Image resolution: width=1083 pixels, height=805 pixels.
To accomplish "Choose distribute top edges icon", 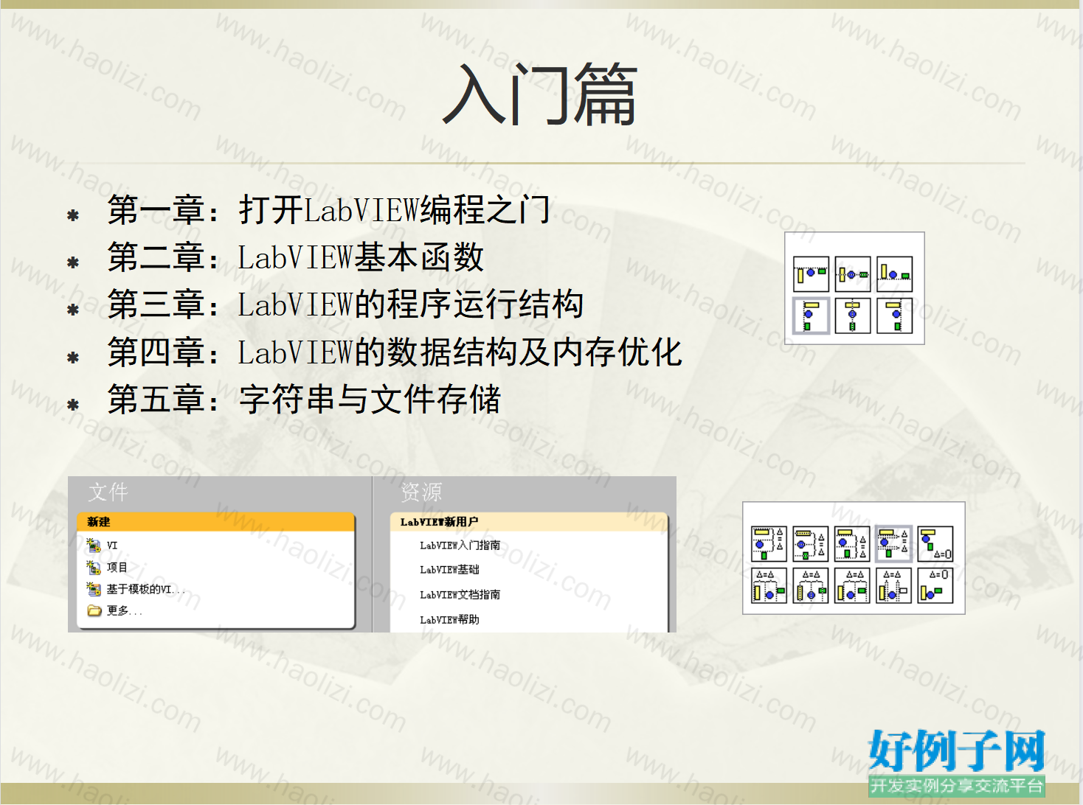I will coord(769,544).
